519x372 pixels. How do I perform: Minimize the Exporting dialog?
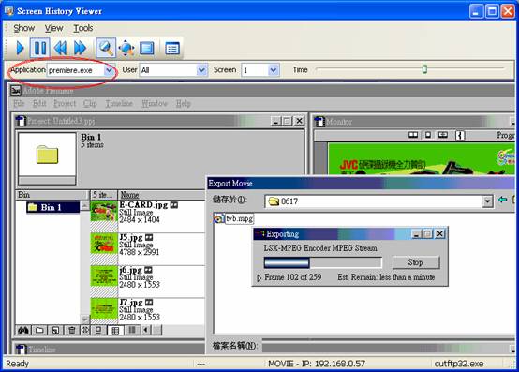(x=416, y=234)
